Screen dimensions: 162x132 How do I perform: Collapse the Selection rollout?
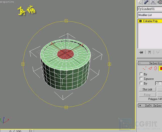[x=140, y=63]
